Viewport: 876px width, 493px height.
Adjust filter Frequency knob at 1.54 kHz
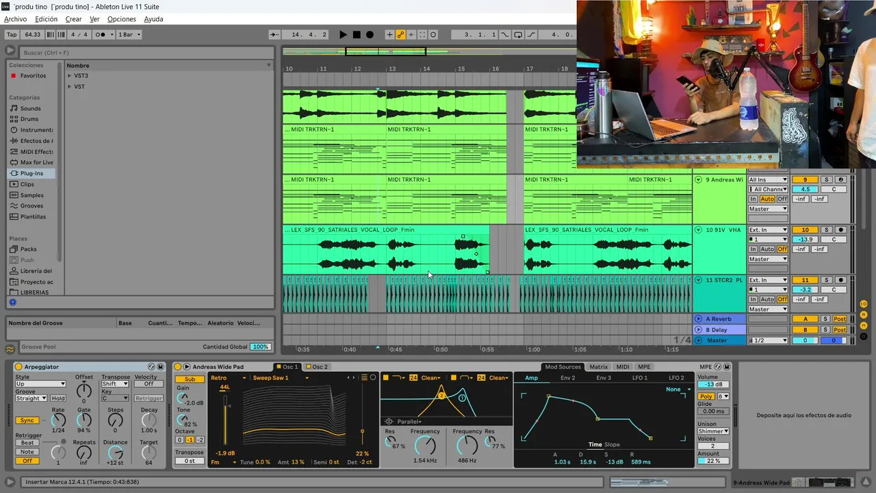[425, 446]
